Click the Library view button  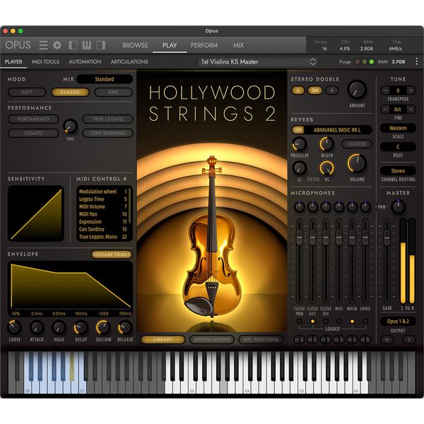[x=163, y=340]
